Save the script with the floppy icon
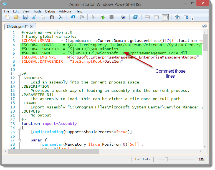 tap(25, 17)
